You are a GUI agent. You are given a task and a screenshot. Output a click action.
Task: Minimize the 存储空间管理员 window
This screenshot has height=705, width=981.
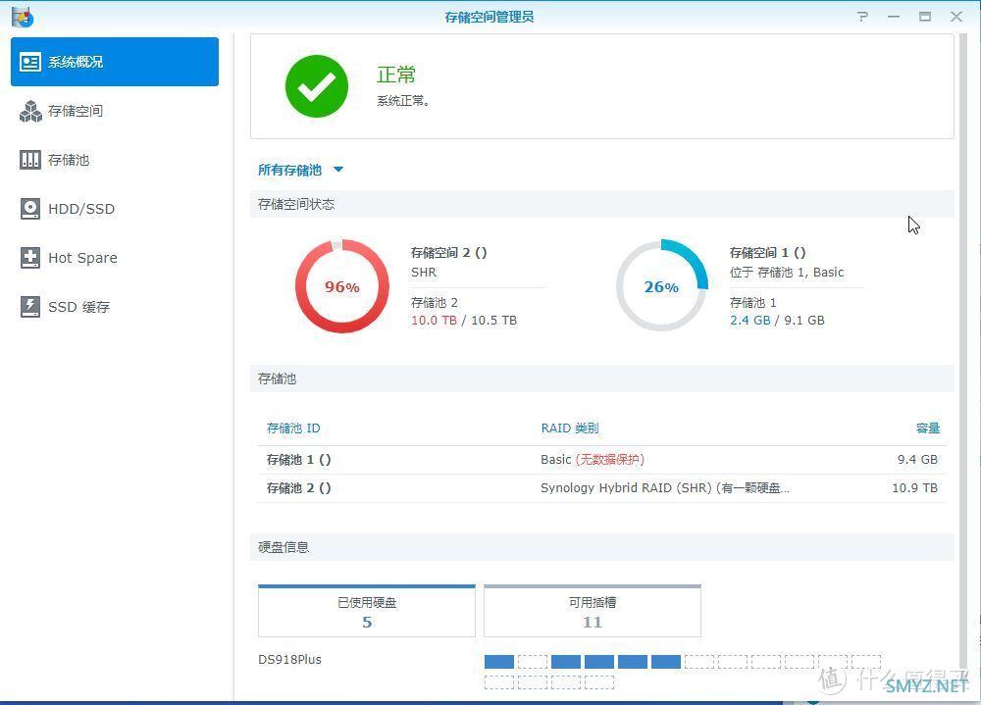pos(894,17)
